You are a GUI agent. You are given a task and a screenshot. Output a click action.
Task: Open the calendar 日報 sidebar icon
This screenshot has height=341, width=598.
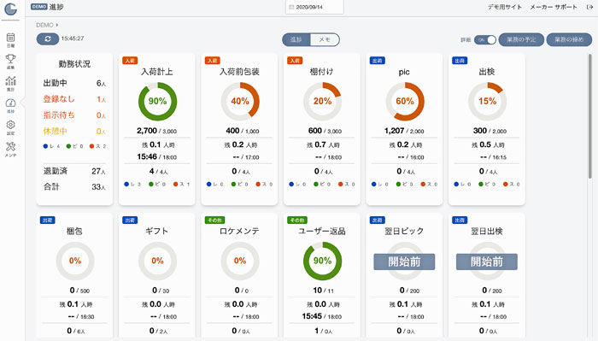tap(10, 39)
